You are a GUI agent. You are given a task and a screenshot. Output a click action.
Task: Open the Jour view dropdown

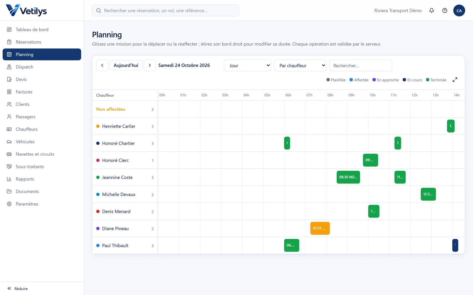coord(248,65)
